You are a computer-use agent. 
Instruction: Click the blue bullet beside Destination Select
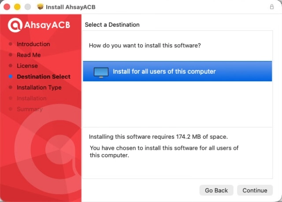click(x=10, y=76)
